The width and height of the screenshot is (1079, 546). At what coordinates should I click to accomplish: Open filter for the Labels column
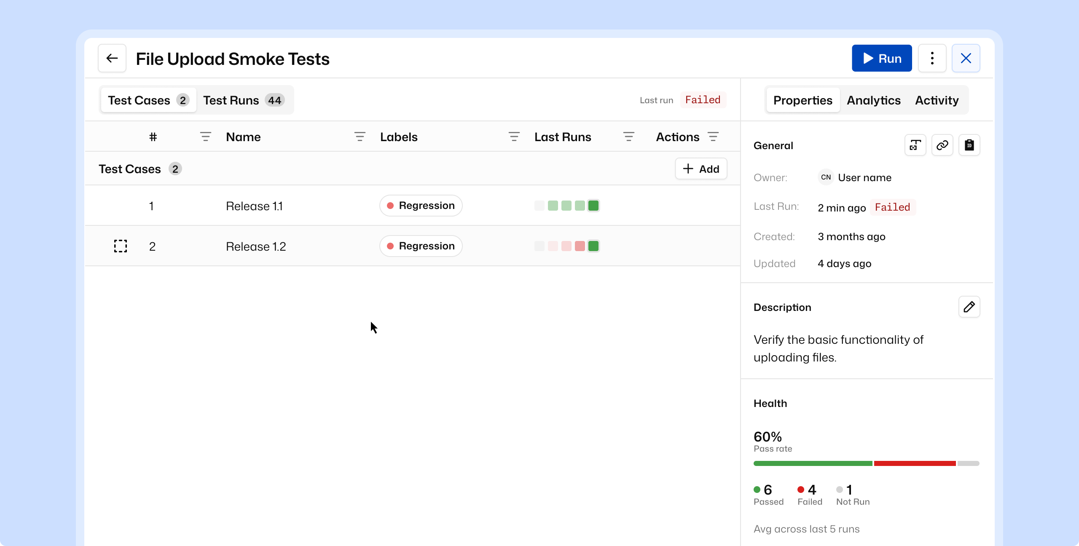(x=514, y=137)
